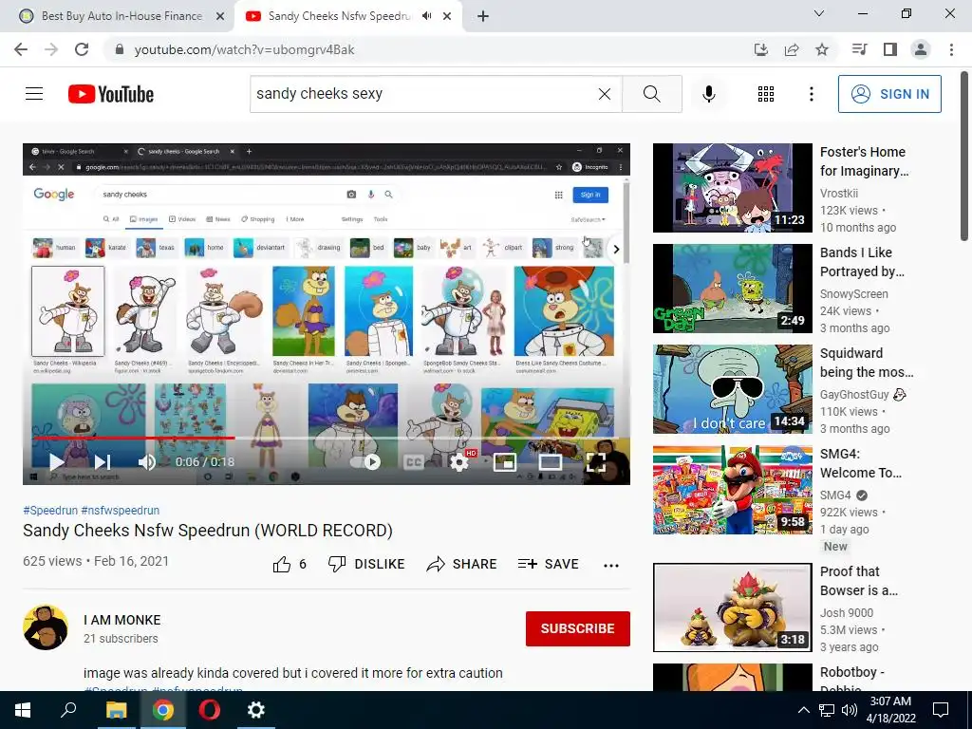This screenshot has height=729, width=972.
Task: Open Proof that Bowser is a thumbnail
Action: pyautogui.click(x=733, y=607)
